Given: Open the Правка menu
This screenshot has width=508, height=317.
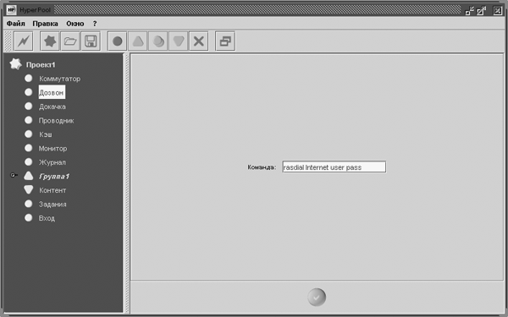Looking at the screenshot, I should click(x=46, y=24).
